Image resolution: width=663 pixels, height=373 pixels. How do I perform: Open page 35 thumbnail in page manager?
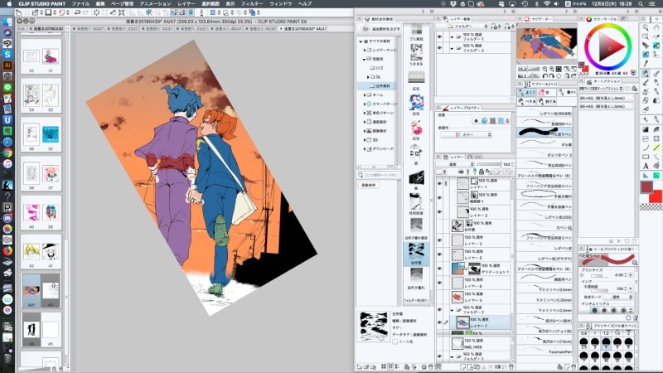[51, 134]
